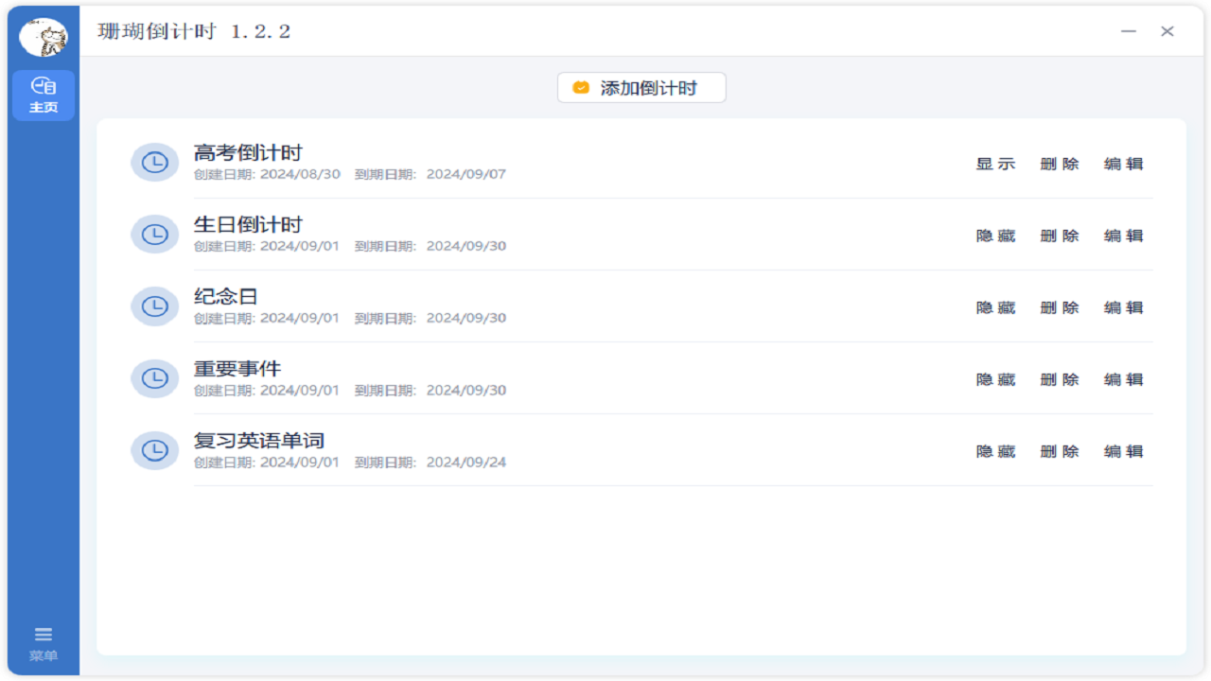Hide the 生日倒计时 countdown via 隐藏
This screenshot has height=681, width=1211.
tap(995, 236)
